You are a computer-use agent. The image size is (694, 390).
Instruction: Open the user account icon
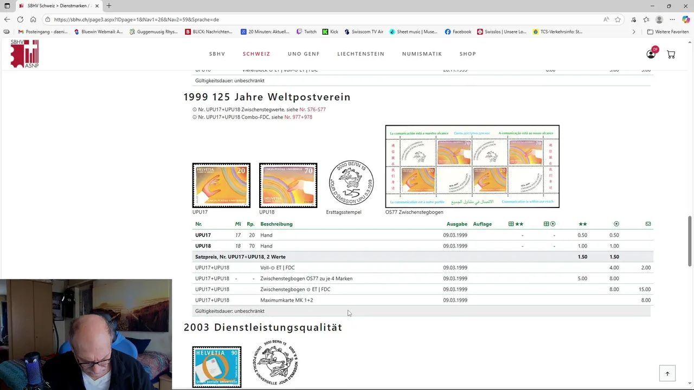[651, 54]
